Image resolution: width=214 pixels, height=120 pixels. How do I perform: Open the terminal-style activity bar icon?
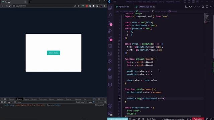pos(110,54)
